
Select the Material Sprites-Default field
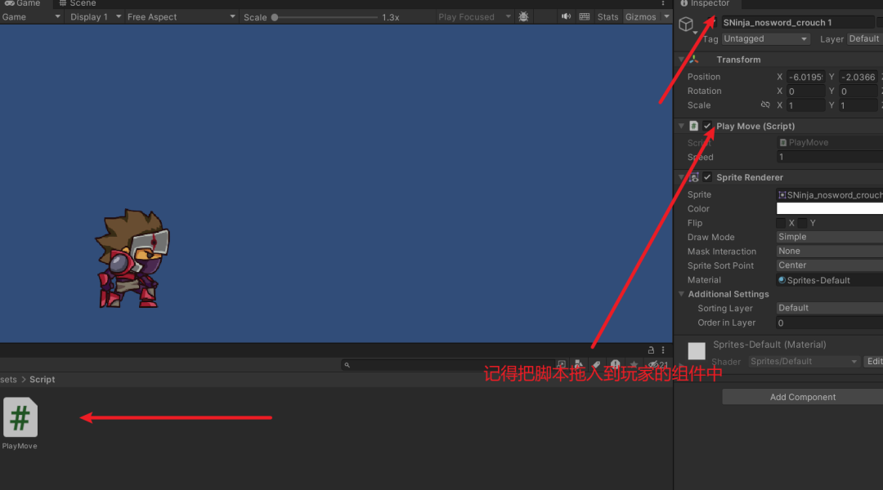(830, 280)
